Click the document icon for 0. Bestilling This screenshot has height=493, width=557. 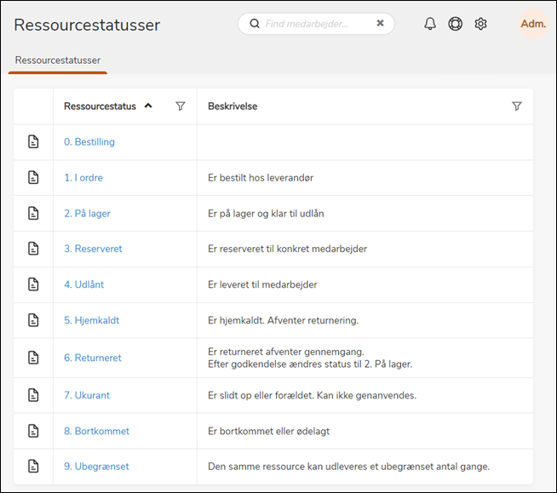pyautogui.click(x=33, y=142)
